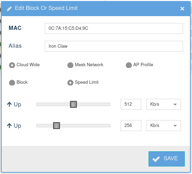Click the dropdown arrow of the first Kb/s selector
Image resolution: width=192 pixels, height=174 pixels.
click(x=175, y=104)
